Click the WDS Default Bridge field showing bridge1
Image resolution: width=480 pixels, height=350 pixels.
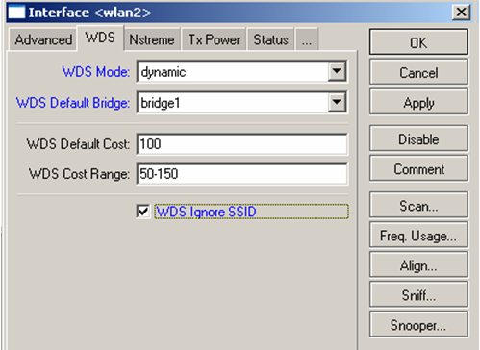pos(241,103)
